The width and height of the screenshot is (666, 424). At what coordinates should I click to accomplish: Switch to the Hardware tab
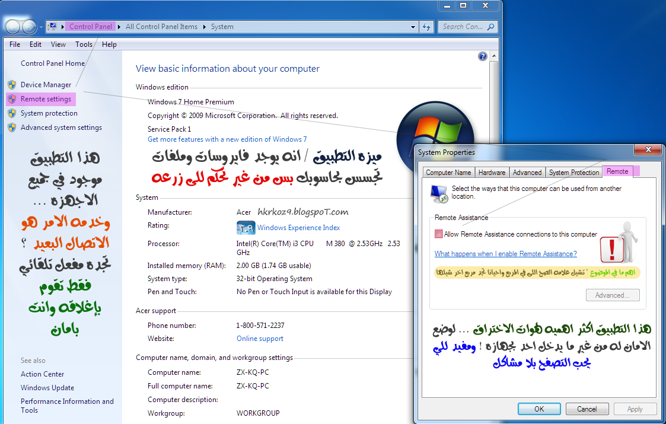point(492,173)
